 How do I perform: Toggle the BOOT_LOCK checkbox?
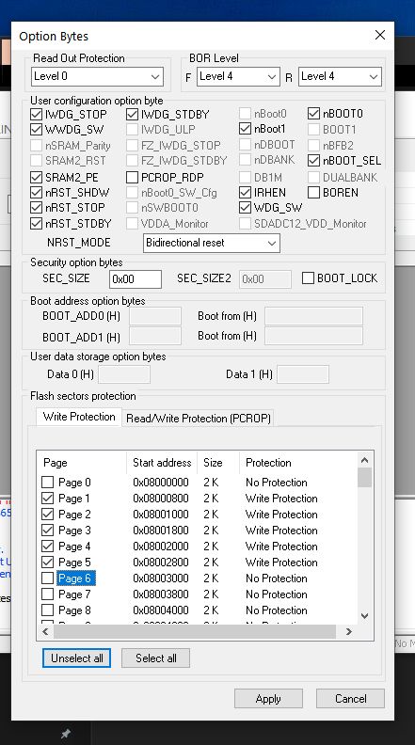click(308, 278)
